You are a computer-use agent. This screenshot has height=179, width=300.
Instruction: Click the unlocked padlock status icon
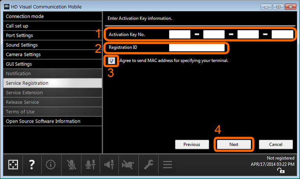click(x=281, y=170)
